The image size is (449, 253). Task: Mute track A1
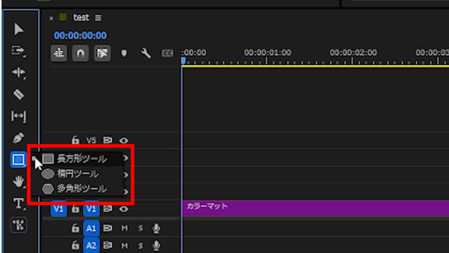(x=124, y=228)
